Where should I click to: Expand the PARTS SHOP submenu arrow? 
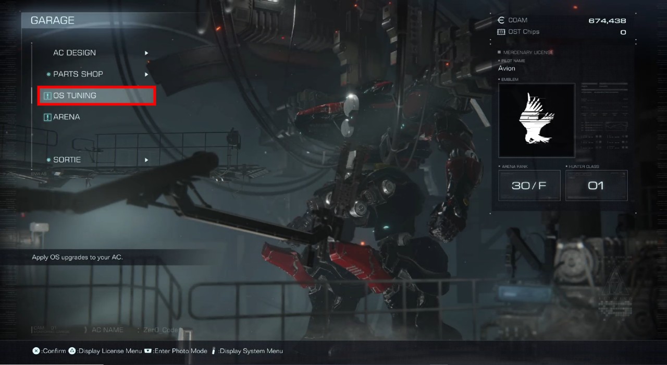point(146,74)
